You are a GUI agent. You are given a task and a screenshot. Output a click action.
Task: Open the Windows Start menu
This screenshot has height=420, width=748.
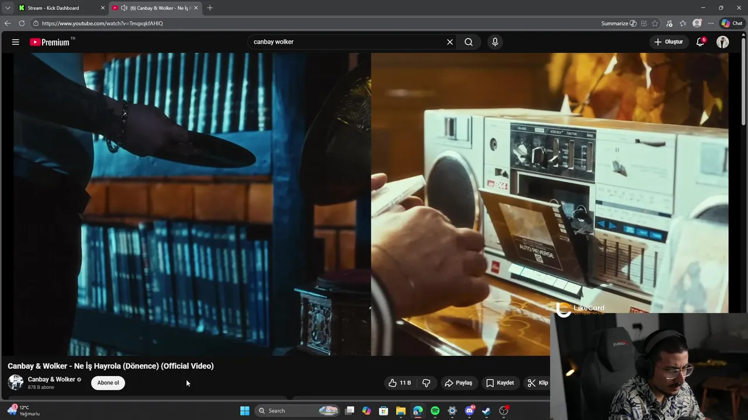tap(245, 411)
